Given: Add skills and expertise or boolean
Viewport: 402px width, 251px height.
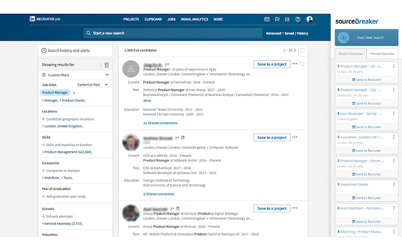Looking at the screenshot, I should click(x=67, y=145).
